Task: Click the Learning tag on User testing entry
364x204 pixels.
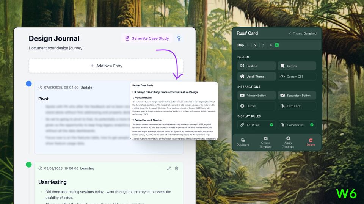Action: tap(87, 168)
